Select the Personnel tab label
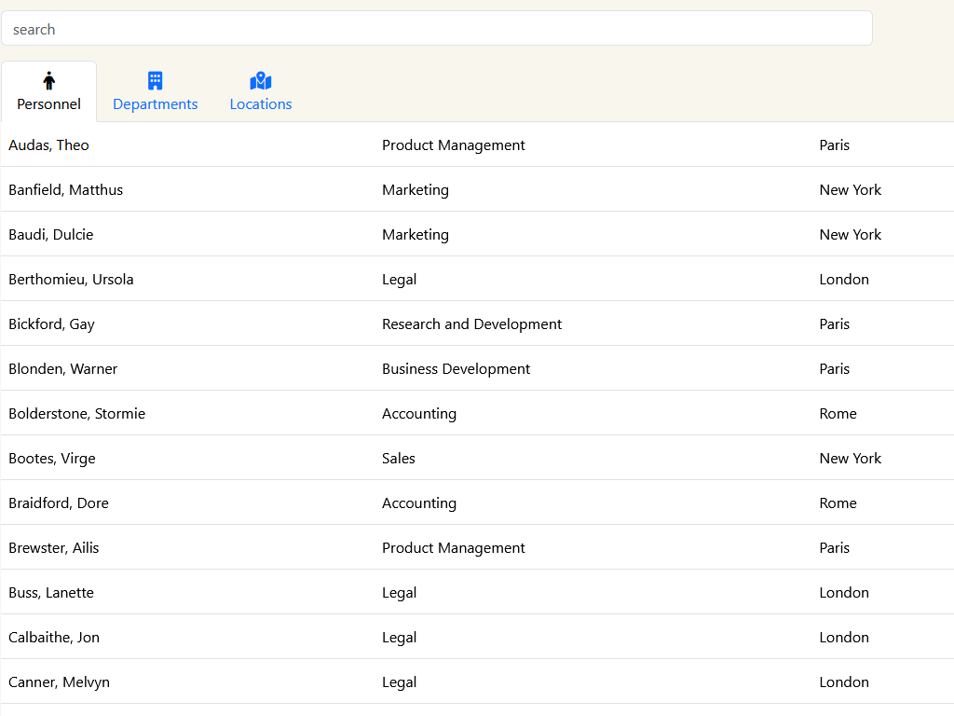The image size is (954, 716). click(49, 104)
